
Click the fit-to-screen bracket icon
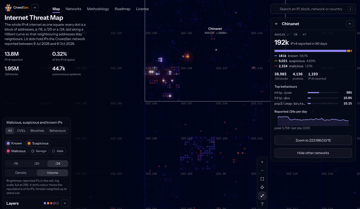pos(262,179)
